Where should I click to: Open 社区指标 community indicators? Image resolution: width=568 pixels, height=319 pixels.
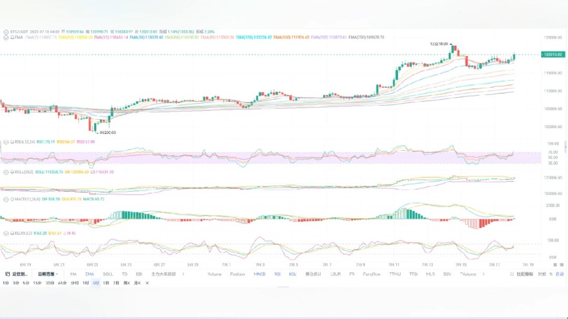[x=525, y=274]
